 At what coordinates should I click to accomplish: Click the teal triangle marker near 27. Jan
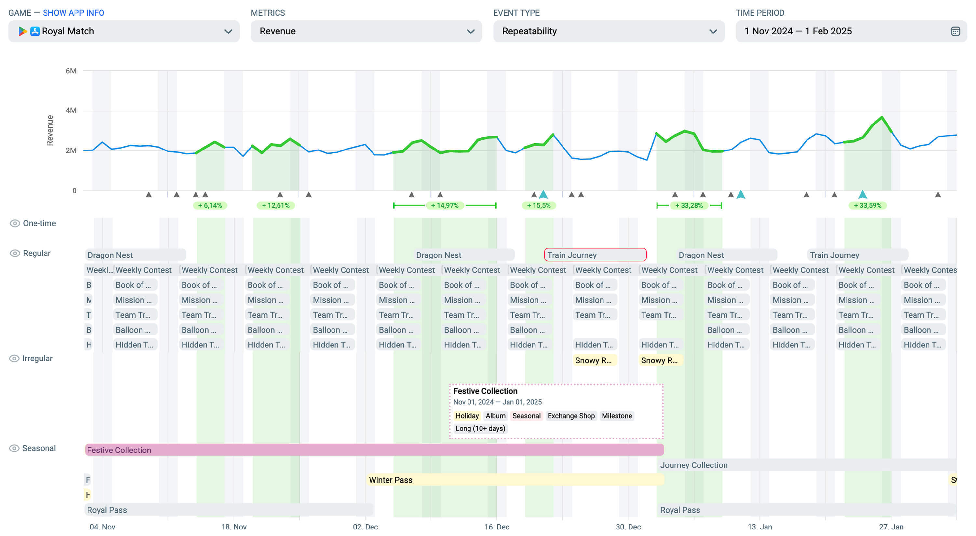tap(862, 195)
